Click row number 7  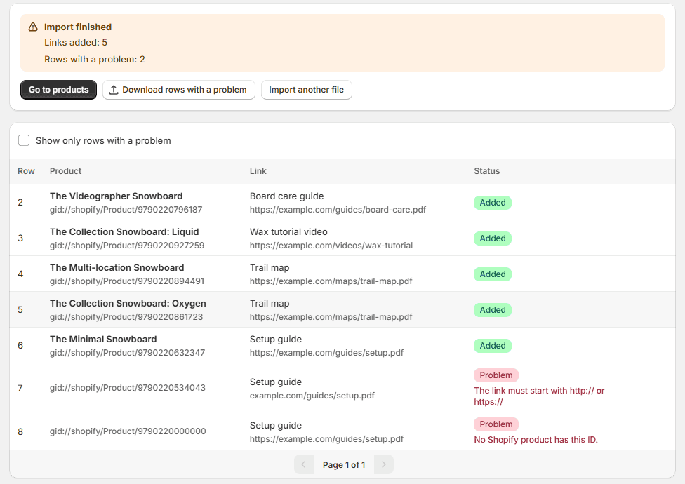tap(20, 388)
